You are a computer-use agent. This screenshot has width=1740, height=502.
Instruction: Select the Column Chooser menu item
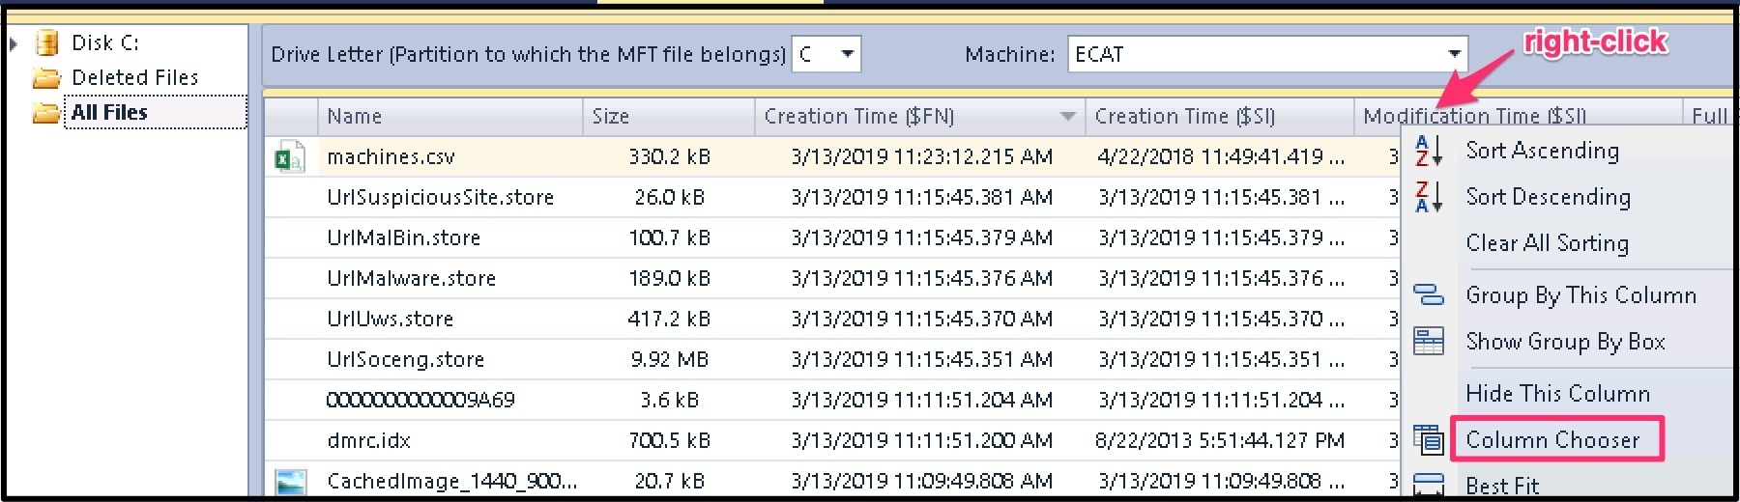[x=1552, y=440]
